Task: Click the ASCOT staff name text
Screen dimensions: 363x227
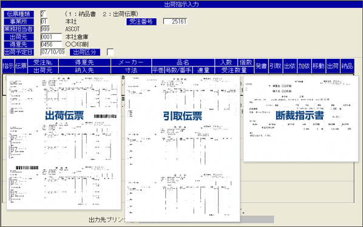Action: 72,29
